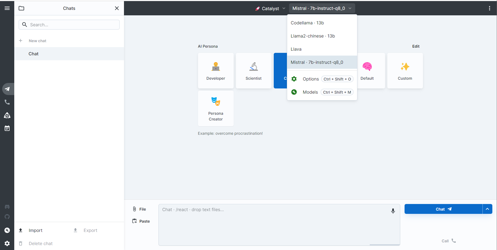Click the plus icon beside New chat
The height and width of the screenshot is (250, 497).
click(x=21, y=41)
